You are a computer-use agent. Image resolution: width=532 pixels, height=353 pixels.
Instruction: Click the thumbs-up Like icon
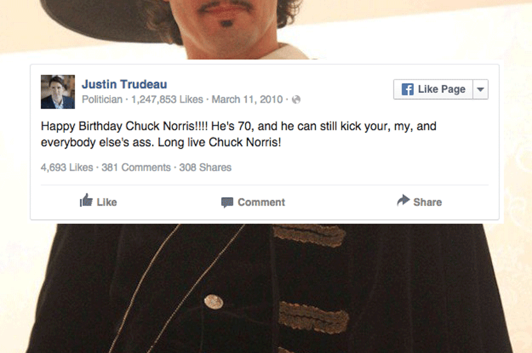click(x=86, y=200)
